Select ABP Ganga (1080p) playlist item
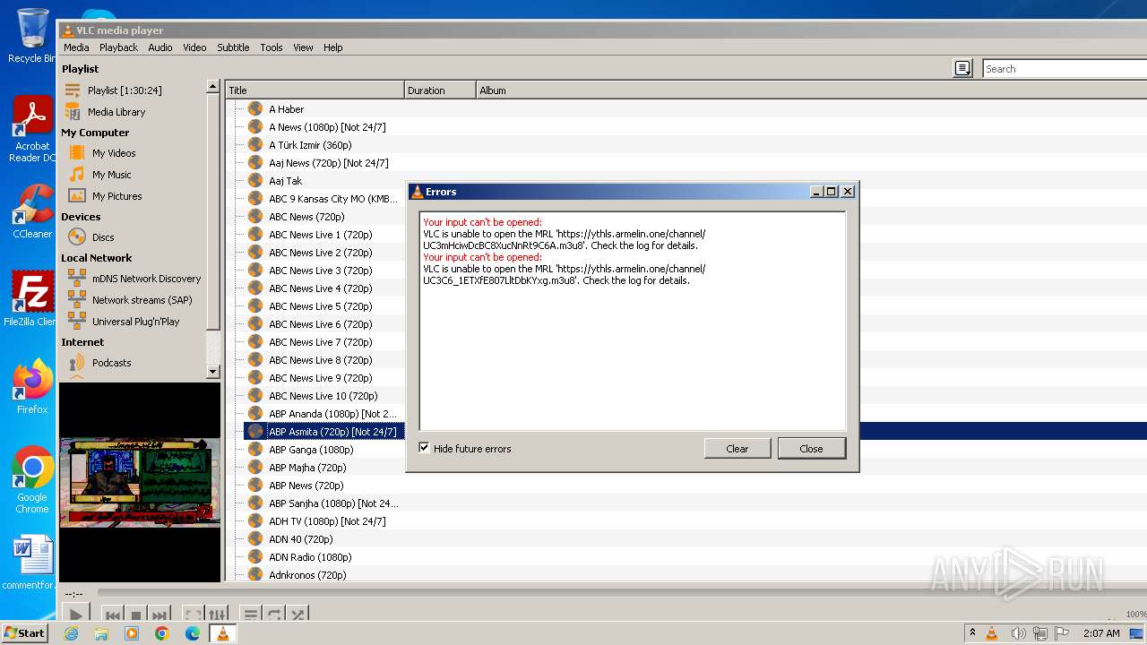The height and width of the screenshot is (645, 1147). coord(311,450)
